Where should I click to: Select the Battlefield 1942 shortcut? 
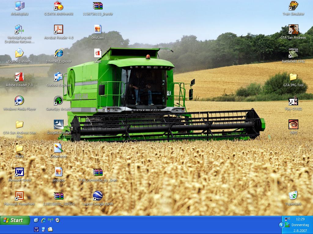point(293,53)
